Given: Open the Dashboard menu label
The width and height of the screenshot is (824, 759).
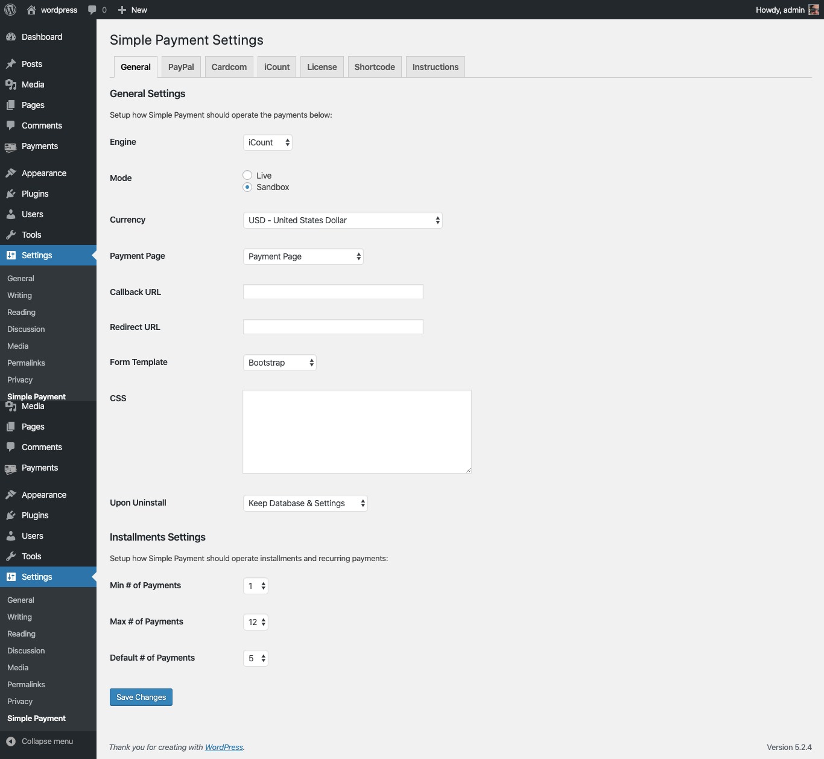Looking at the screenshot, I should coord(42,37).
